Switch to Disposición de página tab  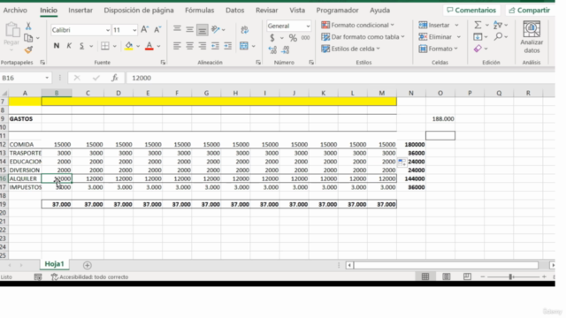click(139, 10)
